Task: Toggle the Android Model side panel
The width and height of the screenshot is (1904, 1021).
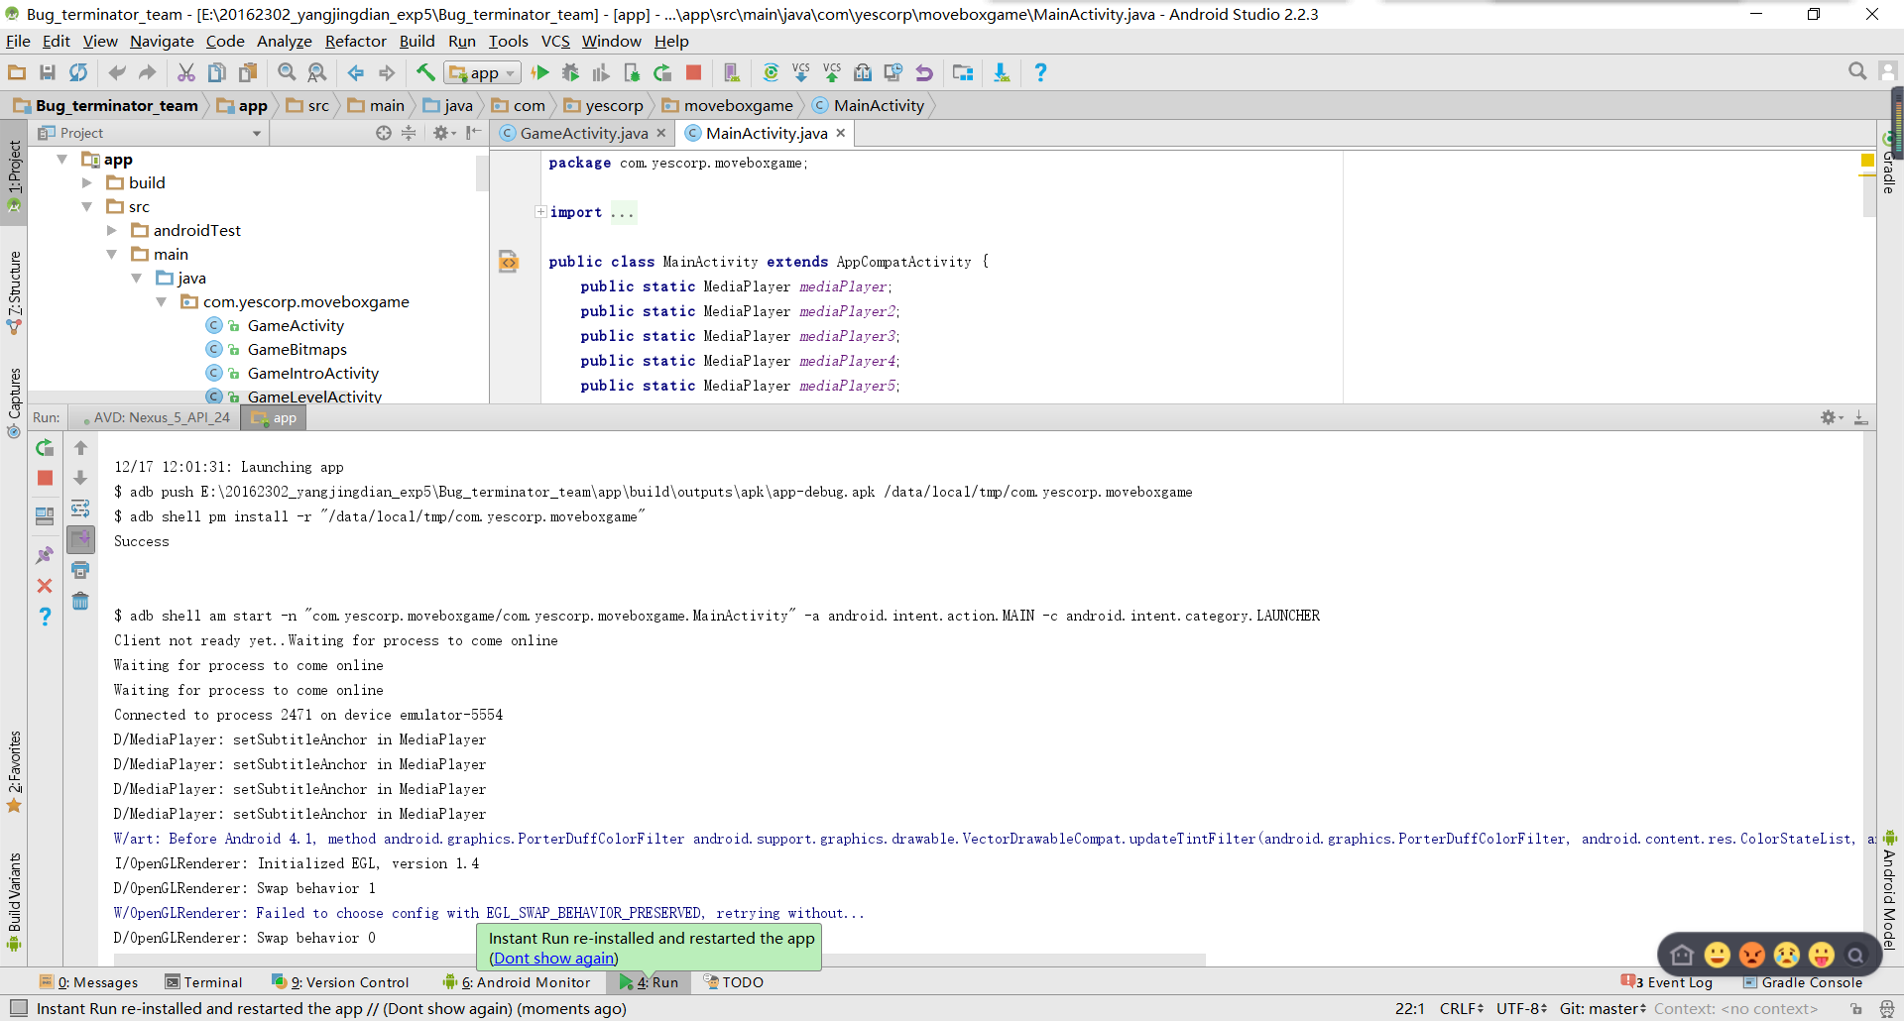Action: coord(1890,889)
